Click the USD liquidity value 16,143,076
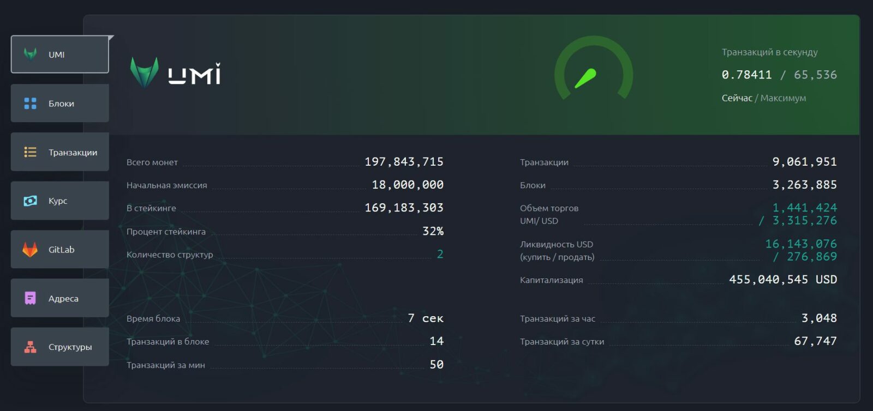The image size is (873, 411). pyautogui.click(x=800, y=244)
